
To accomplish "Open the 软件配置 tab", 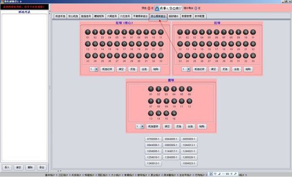I will coord(199,16).
